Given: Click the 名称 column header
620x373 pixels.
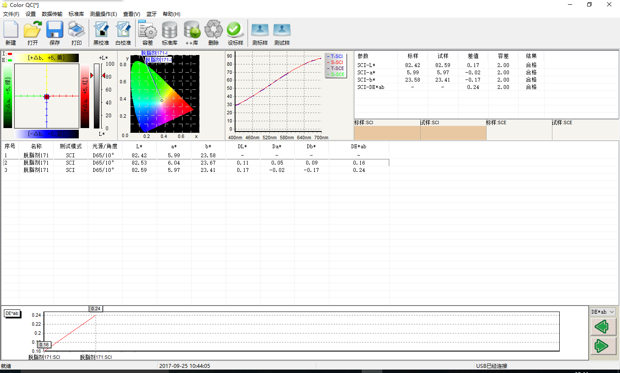Looking at the screenshot, I should click(x=36, y=147).
